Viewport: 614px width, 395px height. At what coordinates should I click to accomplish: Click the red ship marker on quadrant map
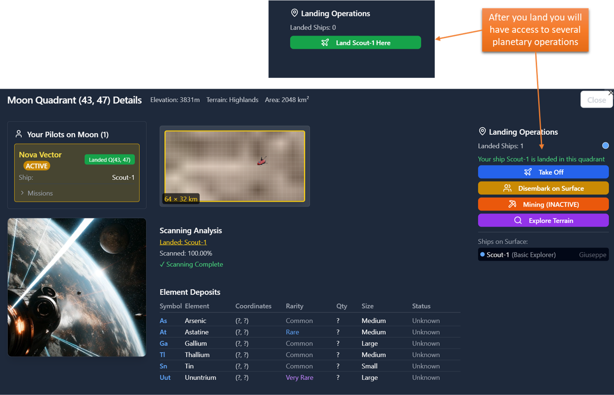point(262,161)
